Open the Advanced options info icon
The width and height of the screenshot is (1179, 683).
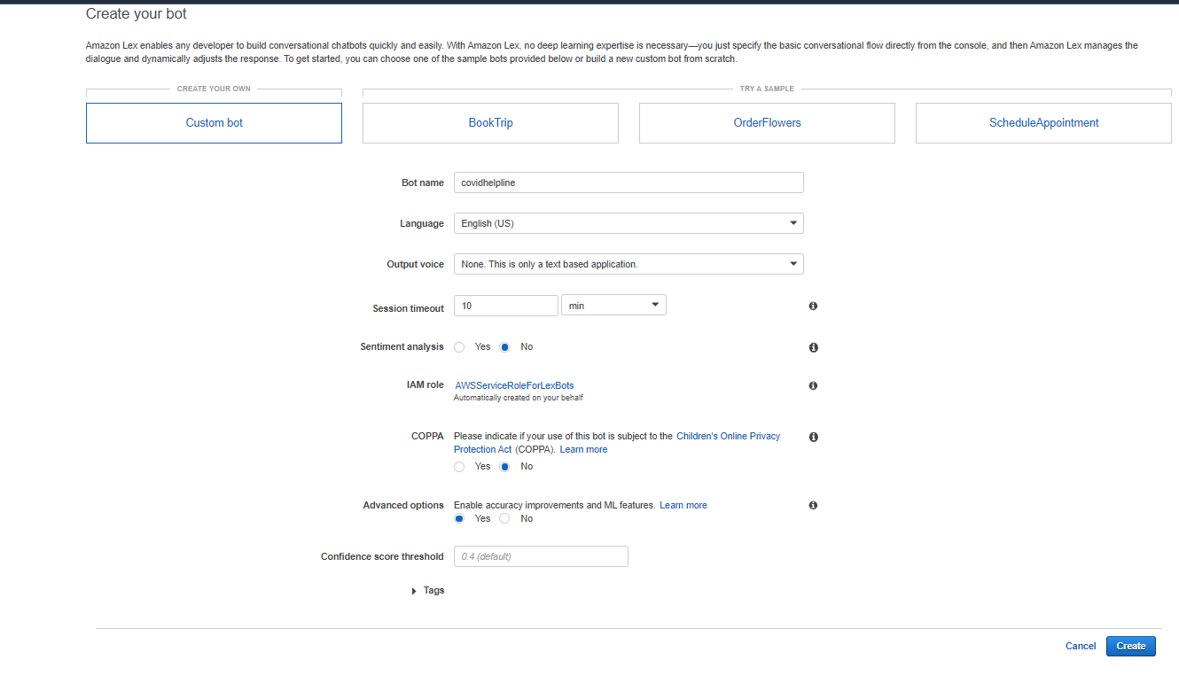(x=813, y=505)
